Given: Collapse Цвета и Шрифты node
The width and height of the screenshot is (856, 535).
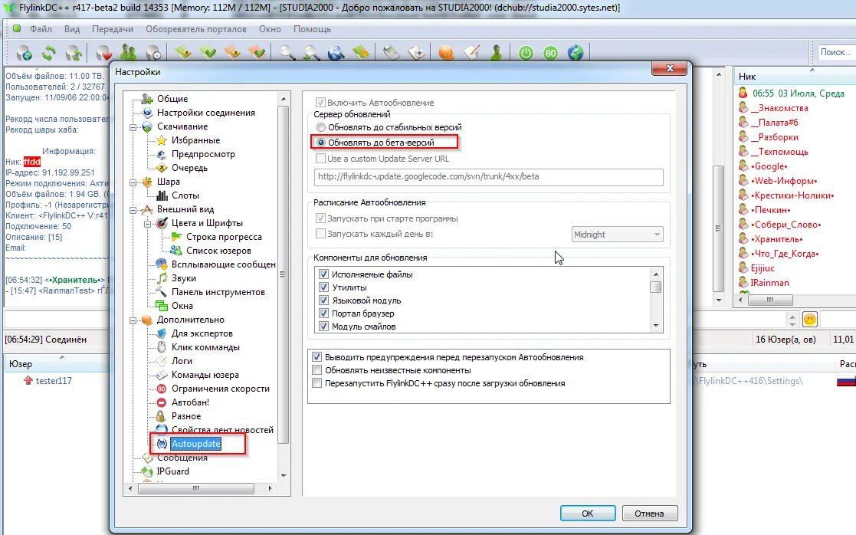Looking at the screenshot, I should point(147,224).
